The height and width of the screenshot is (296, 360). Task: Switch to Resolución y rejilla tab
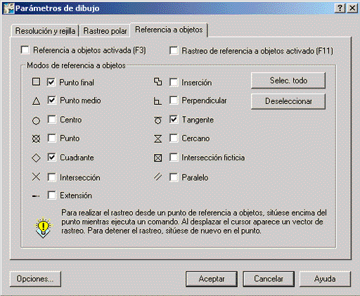coord(45,31)
